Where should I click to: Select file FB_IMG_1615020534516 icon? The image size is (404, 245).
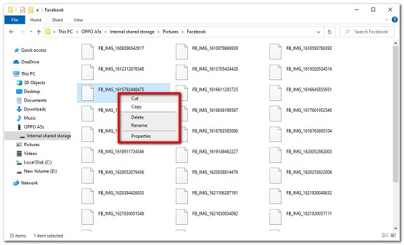point(275,72)
